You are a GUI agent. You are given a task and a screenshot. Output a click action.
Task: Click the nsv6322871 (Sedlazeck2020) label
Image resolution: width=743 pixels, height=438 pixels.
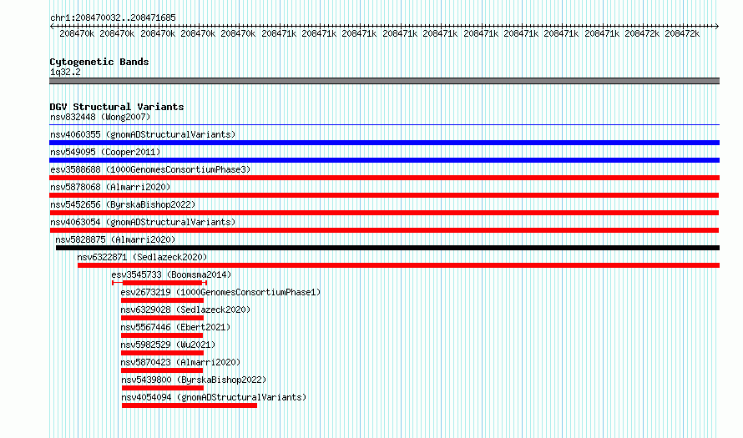(142, 257)
